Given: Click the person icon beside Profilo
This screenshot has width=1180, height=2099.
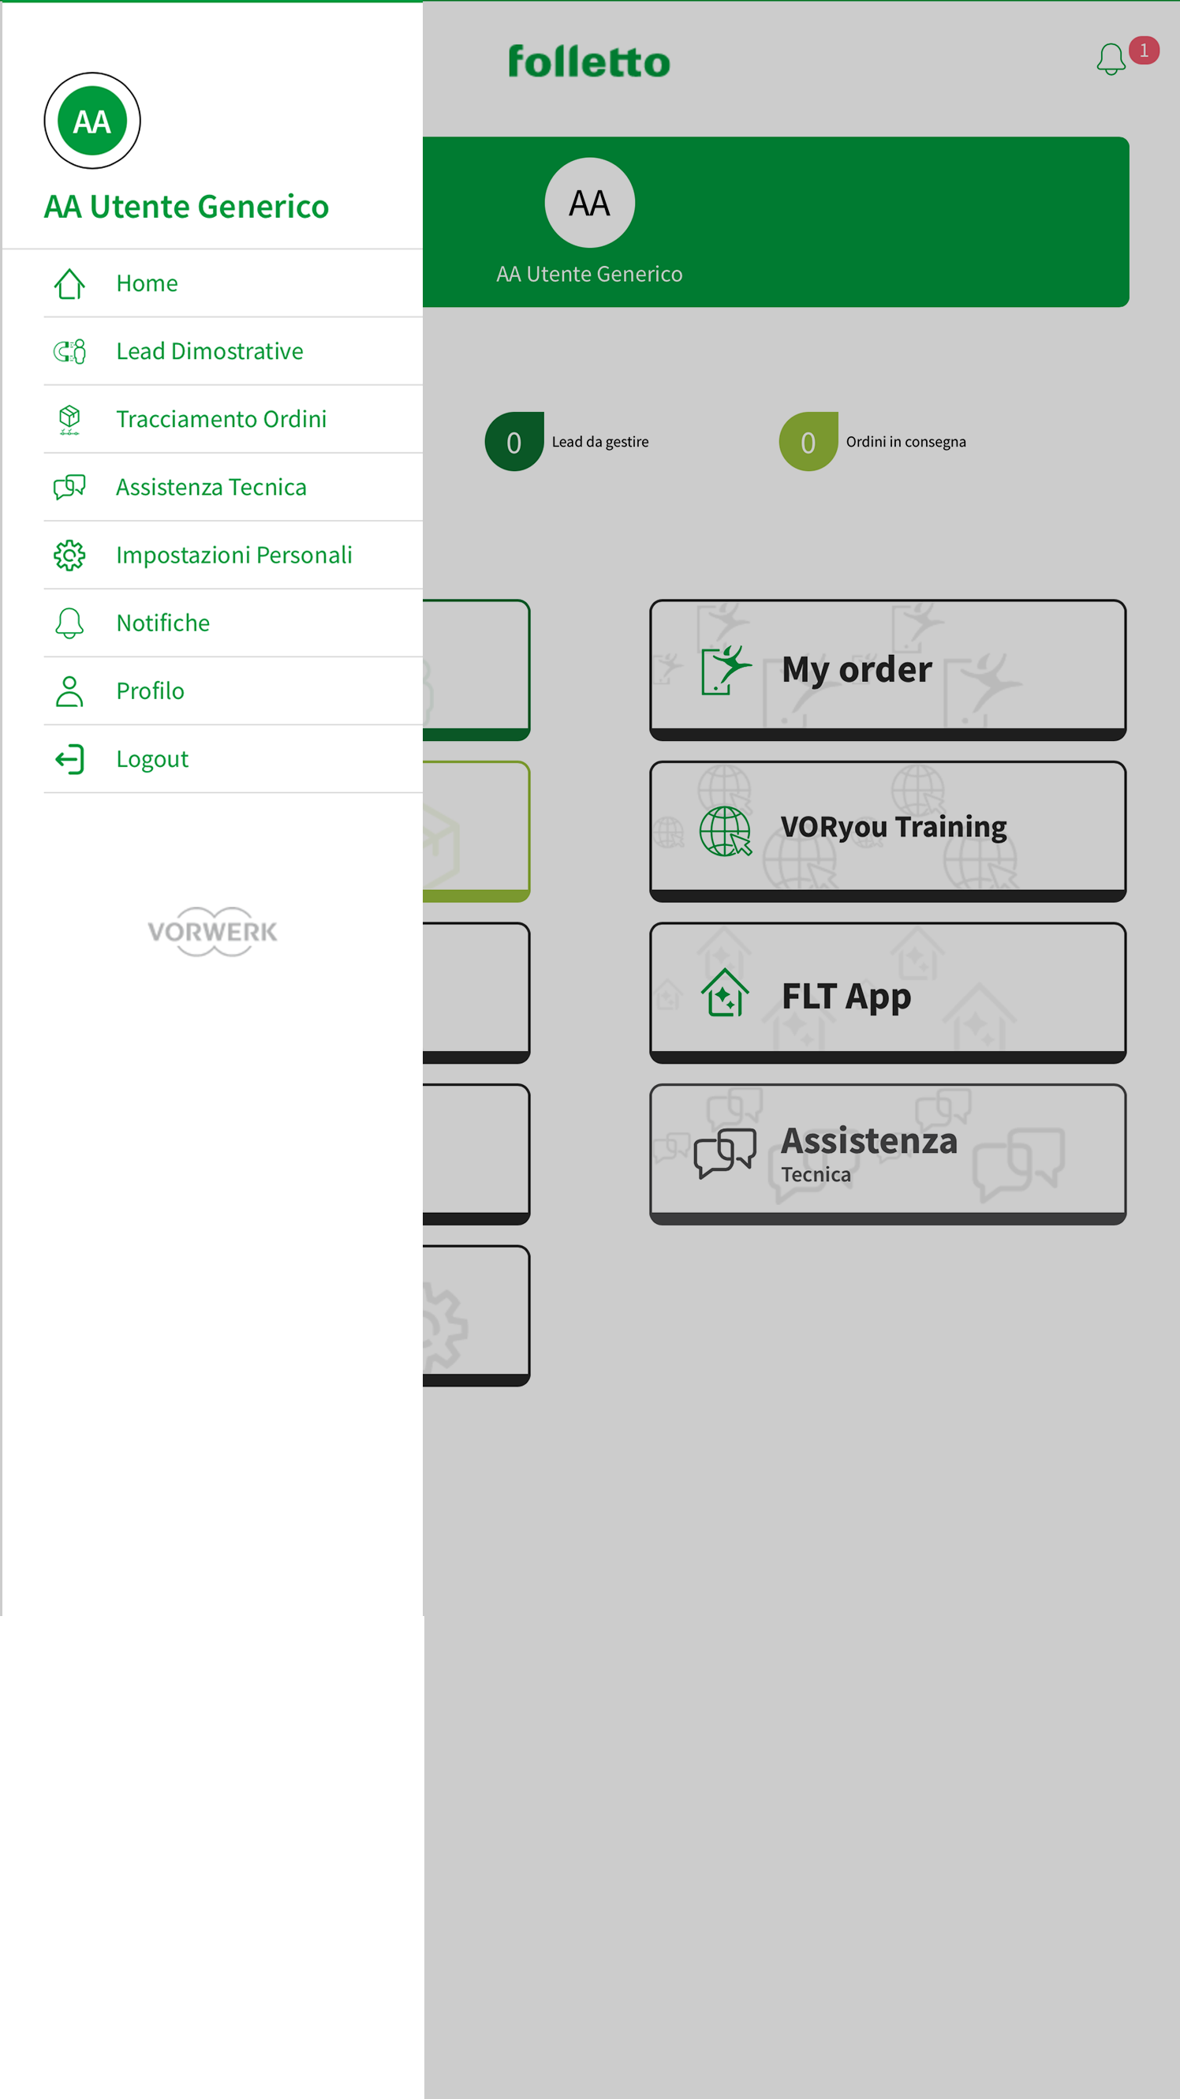Looking at the screenshot, I should (69, 691).
